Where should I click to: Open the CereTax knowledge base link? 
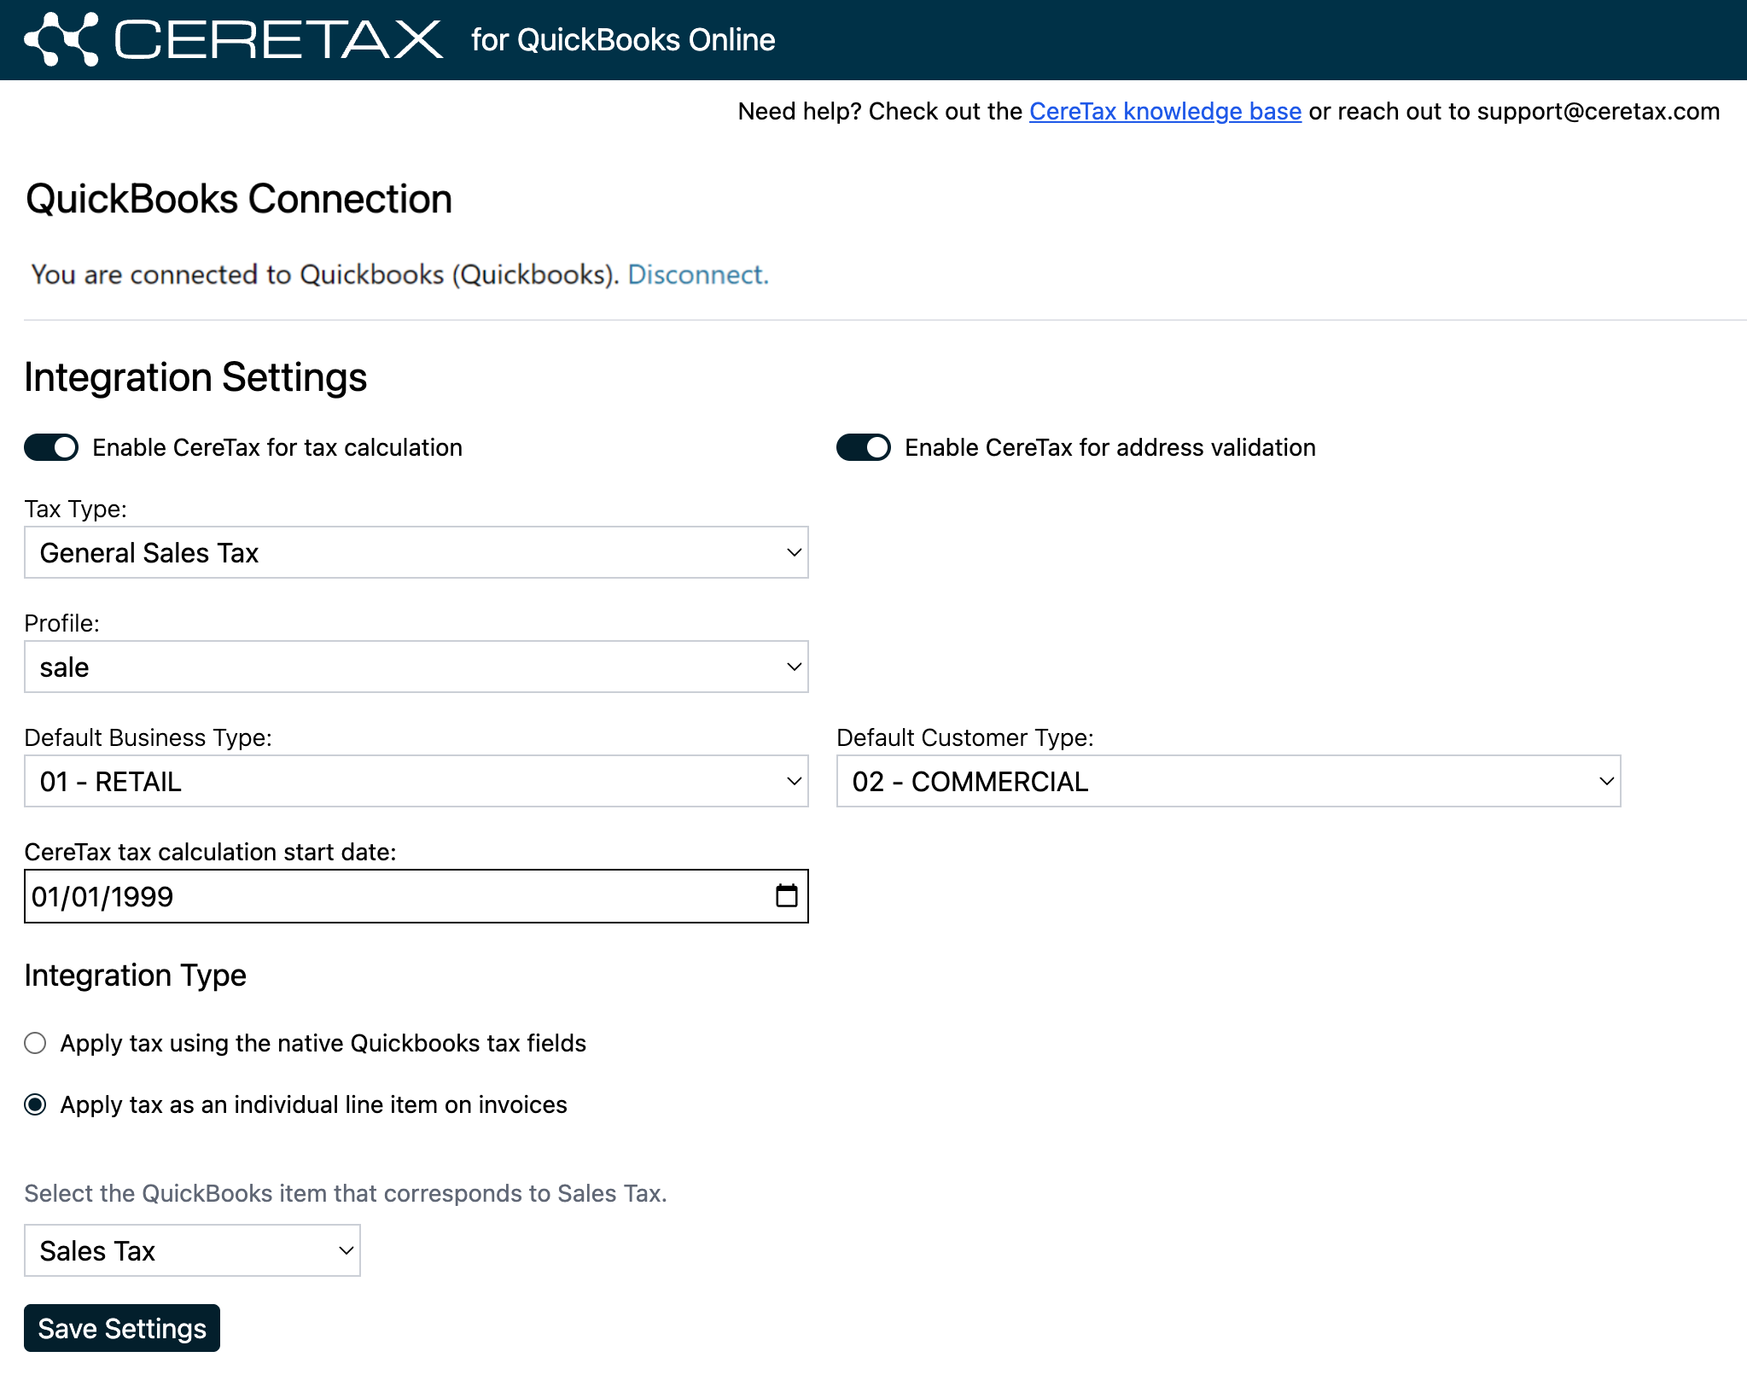[1165, 111]
